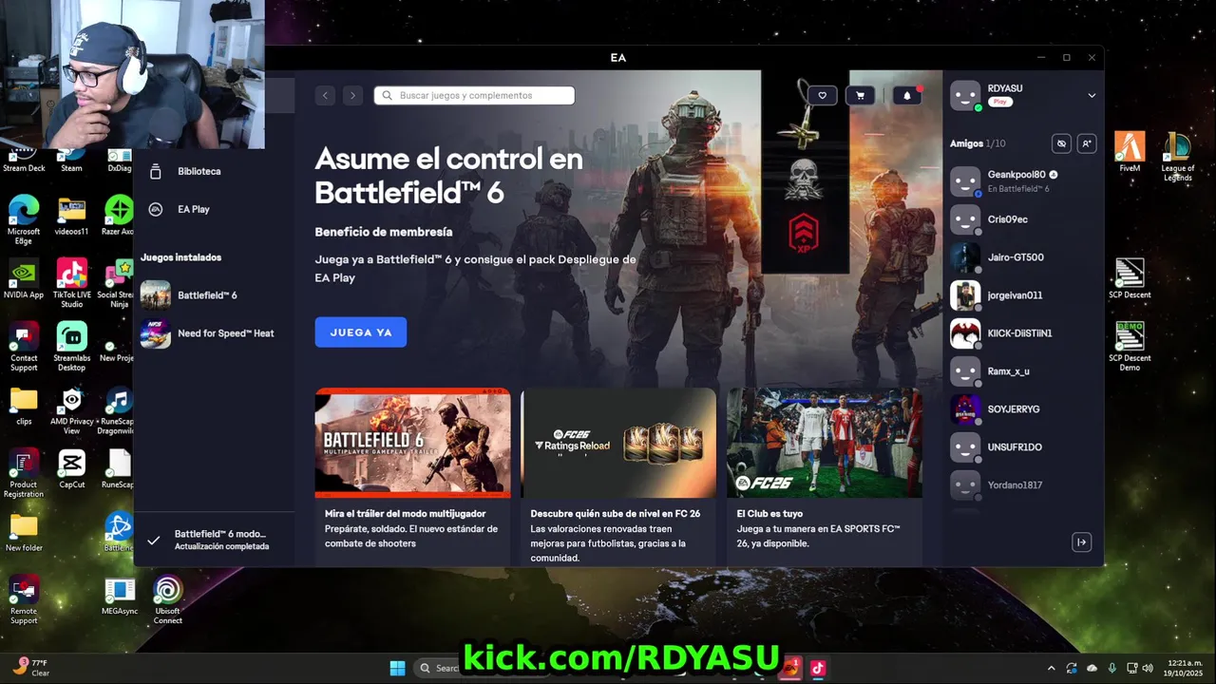Open the wishlist heart icon
The image size is (1216, 684).
[x=822, y=95]
